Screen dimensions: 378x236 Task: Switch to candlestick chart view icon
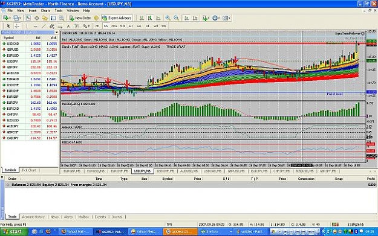pyautogui.click(x=150, y=18)
